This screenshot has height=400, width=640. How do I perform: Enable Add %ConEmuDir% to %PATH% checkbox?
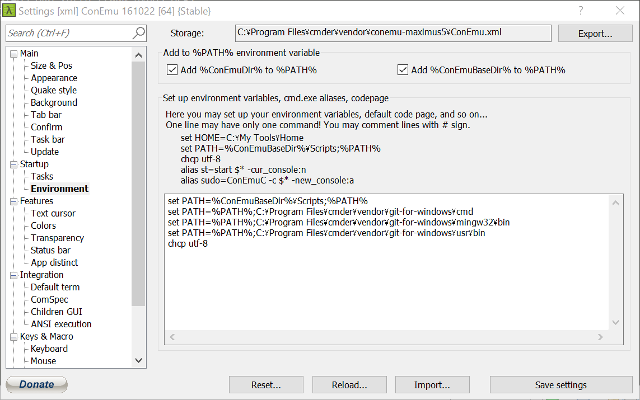click(172, 70)
